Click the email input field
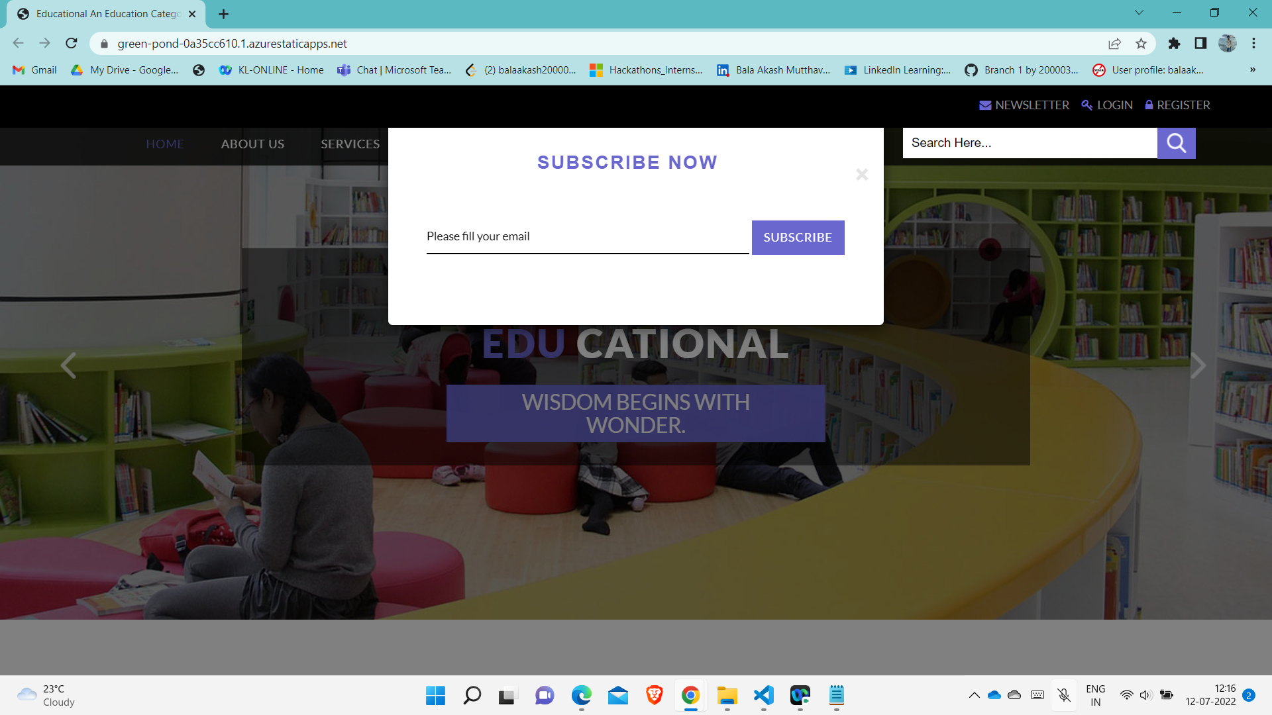The width and height of the screenshot is (1272, 715). click(x=587, y=237)
